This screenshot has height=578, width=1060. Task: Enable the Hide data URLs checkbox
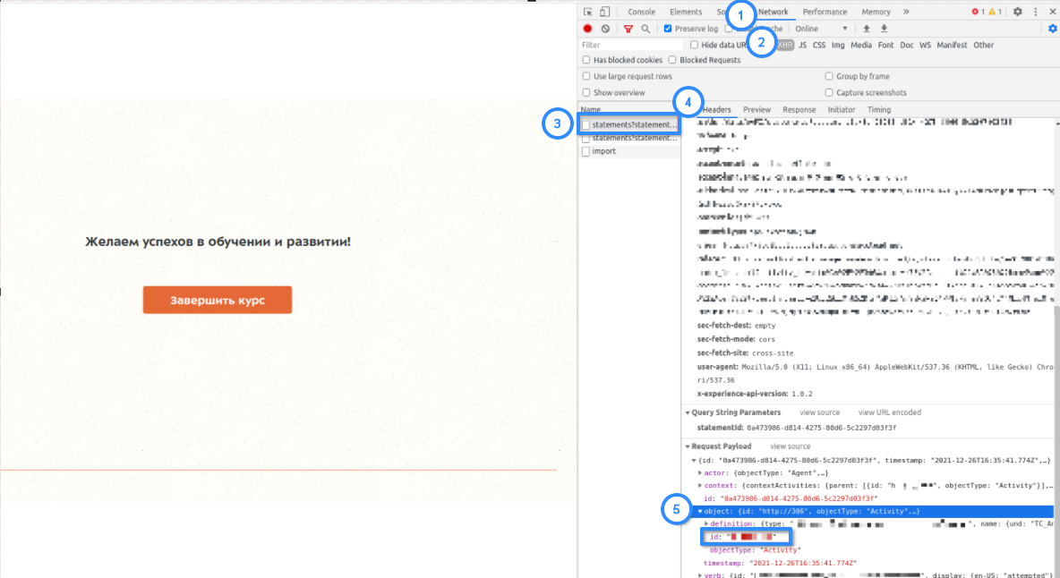694,45
